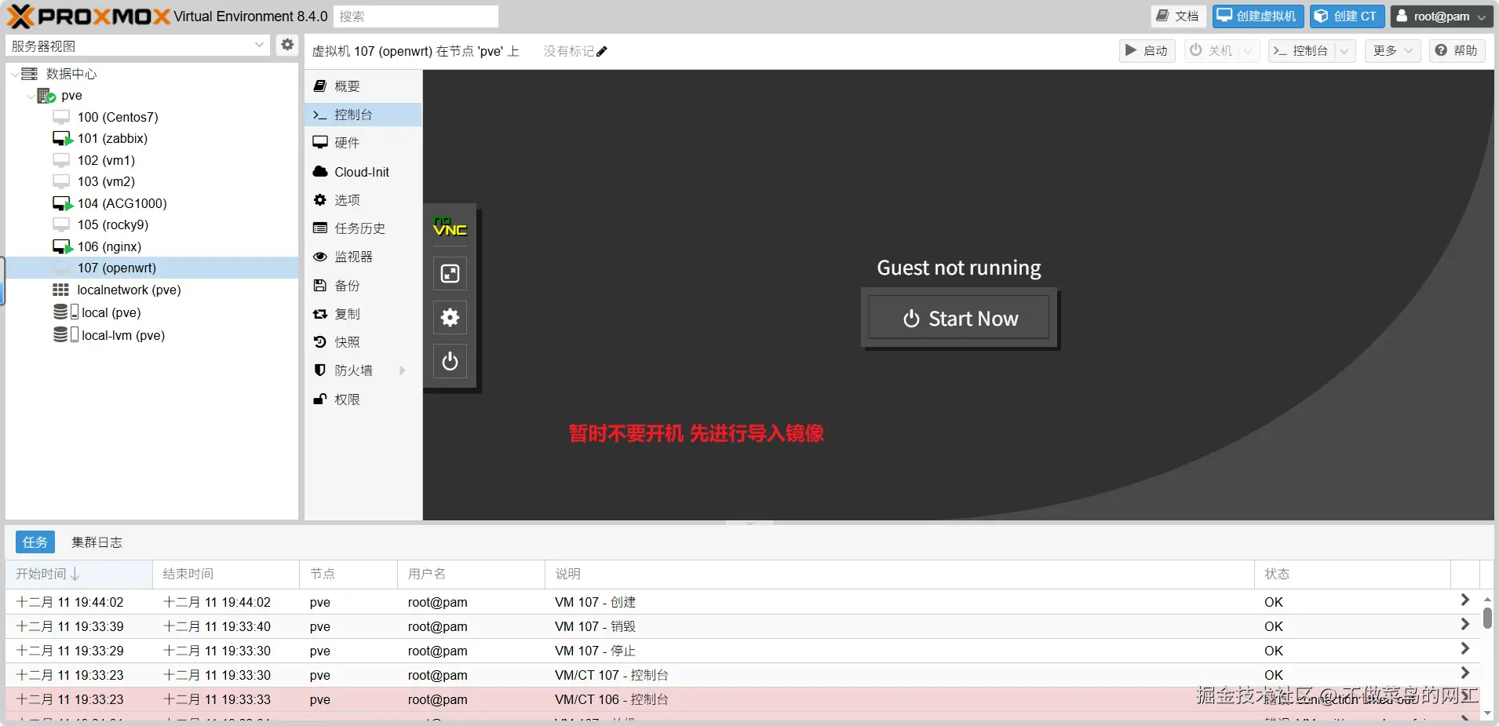This screenshot has width=1499, height=726.
Task: Select VM 105 (rocky9)
Action: coord(112,224)
